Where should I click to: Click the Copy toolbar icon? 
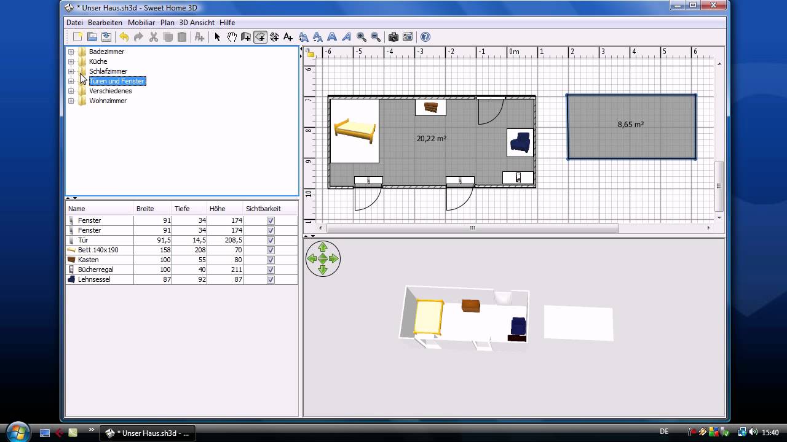[168, 37]
